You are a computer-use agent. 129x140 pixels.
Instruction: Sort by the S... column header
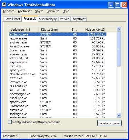click(x=74, y=30)
